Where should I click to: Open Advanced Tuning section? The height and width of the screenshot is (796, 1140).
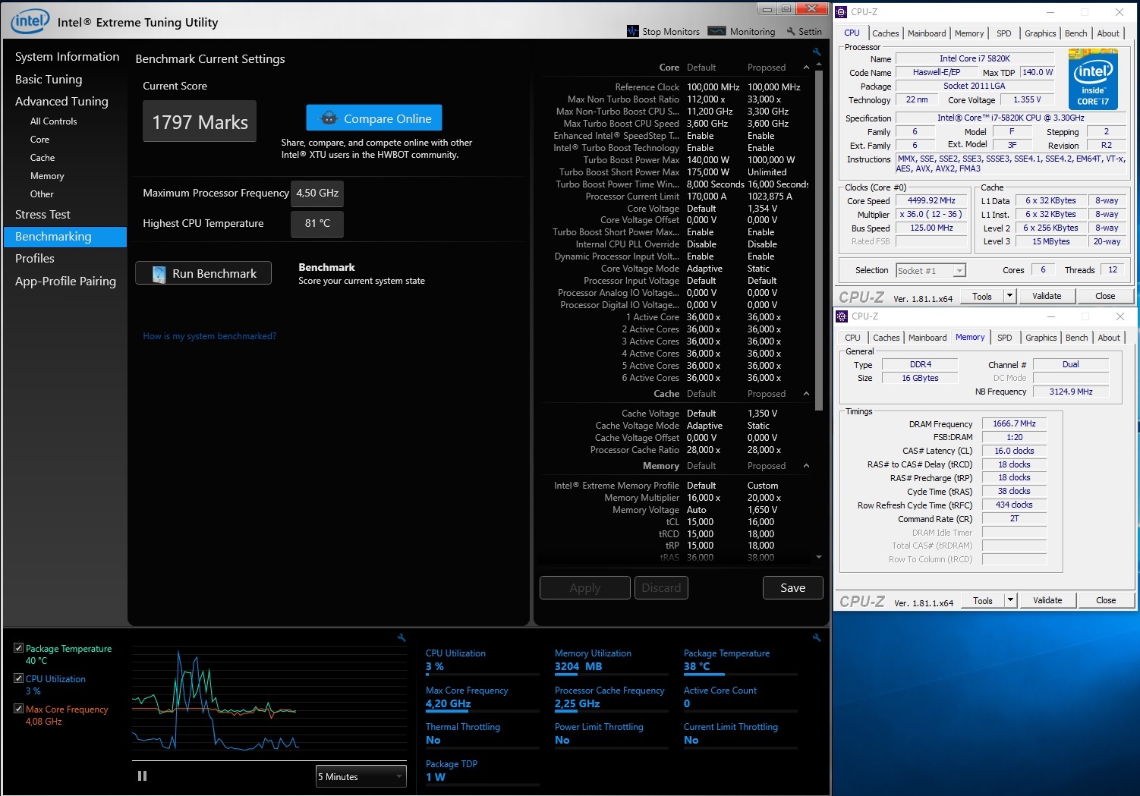tap(61, 101)
